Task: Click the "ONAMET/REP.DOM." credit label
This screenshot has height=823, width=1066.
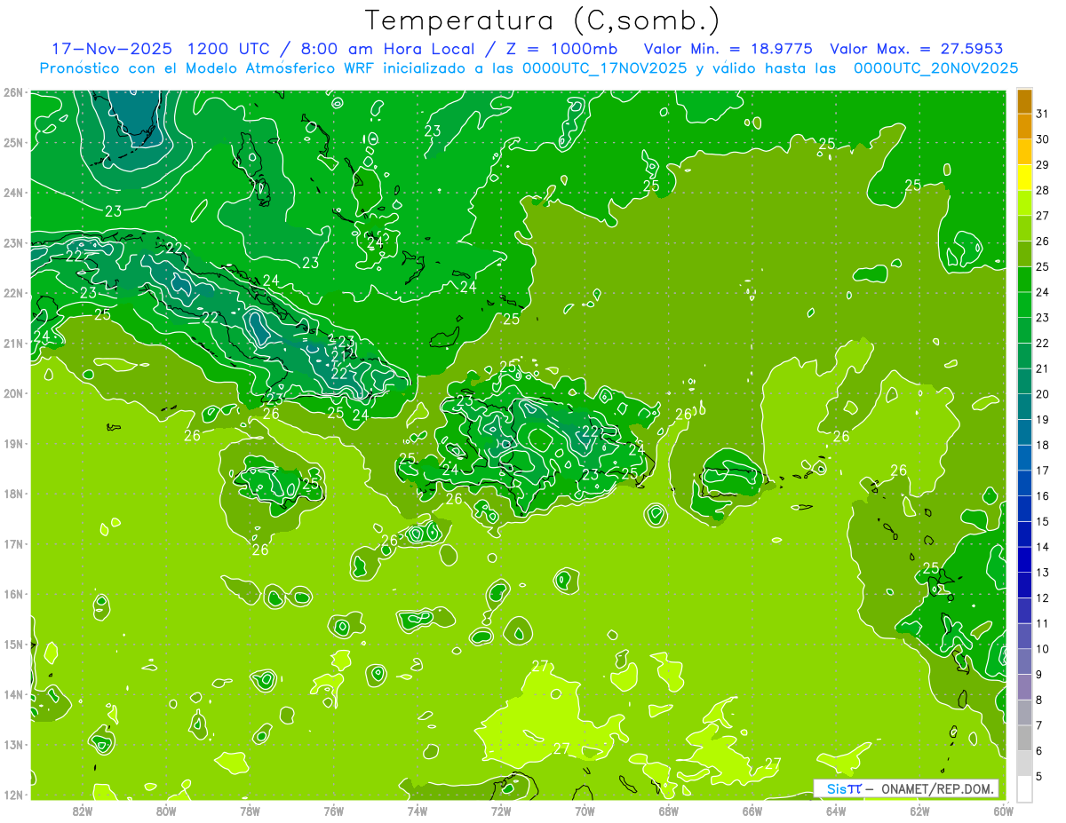Action: click(x=936, y=789)
